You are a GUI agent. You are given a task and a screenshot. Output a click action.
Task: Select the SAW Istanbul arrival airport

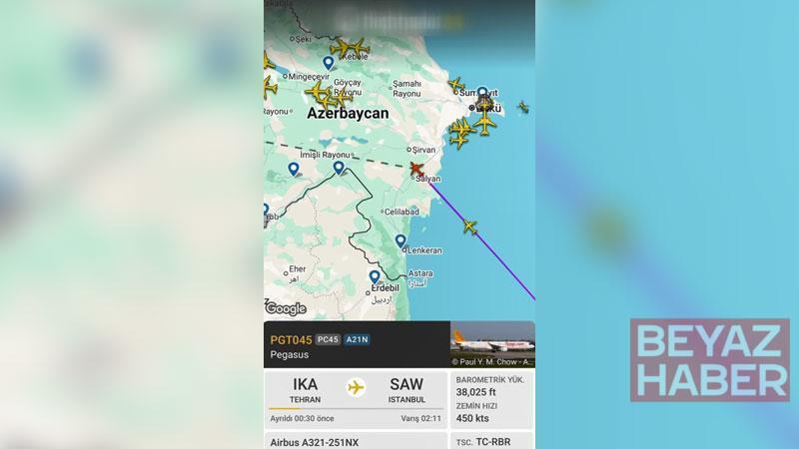(x=406, y=390)
